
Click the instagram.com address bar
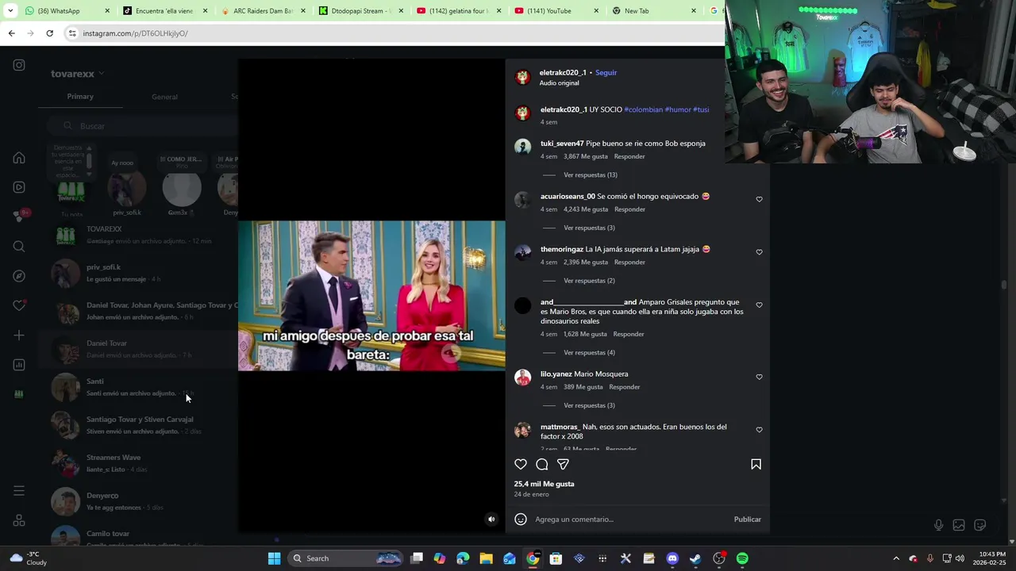pos(389,33)
